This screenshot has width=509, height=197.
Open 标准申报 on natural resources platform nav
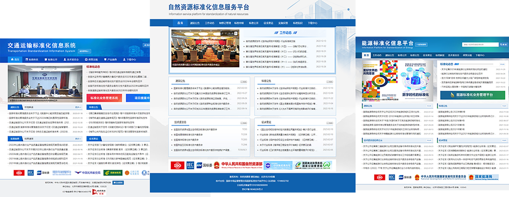click(239, 23)
